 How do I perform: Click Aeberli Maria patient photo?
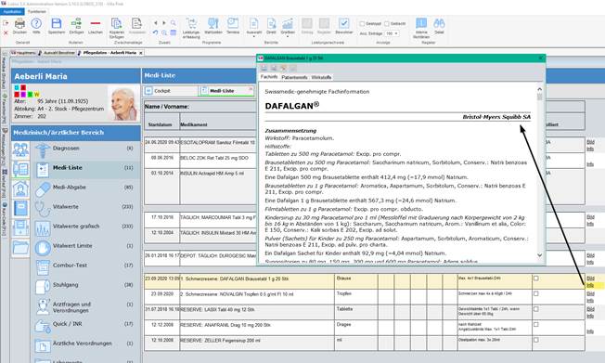(123, 103)
